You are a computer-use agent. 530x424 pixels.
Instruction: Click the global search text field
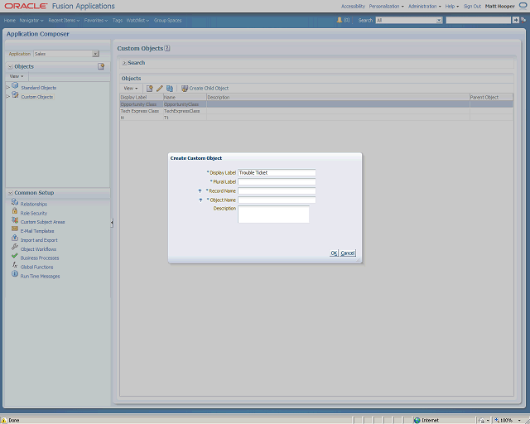[479, 20]
